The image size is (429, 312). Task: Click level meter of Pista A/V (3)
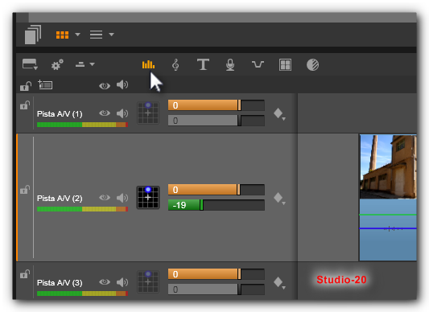click(x=82, y=294)
